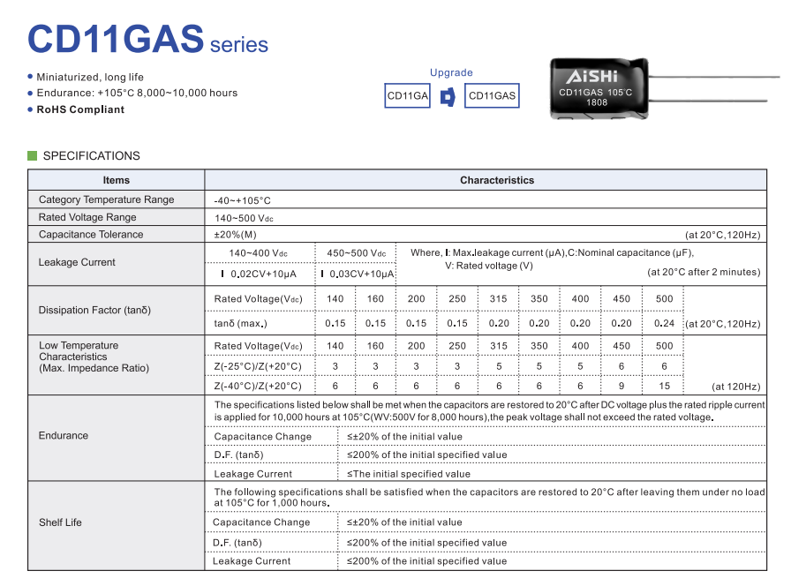
Task: Click the CD11GAS box right of arrow
Action: 492,96
